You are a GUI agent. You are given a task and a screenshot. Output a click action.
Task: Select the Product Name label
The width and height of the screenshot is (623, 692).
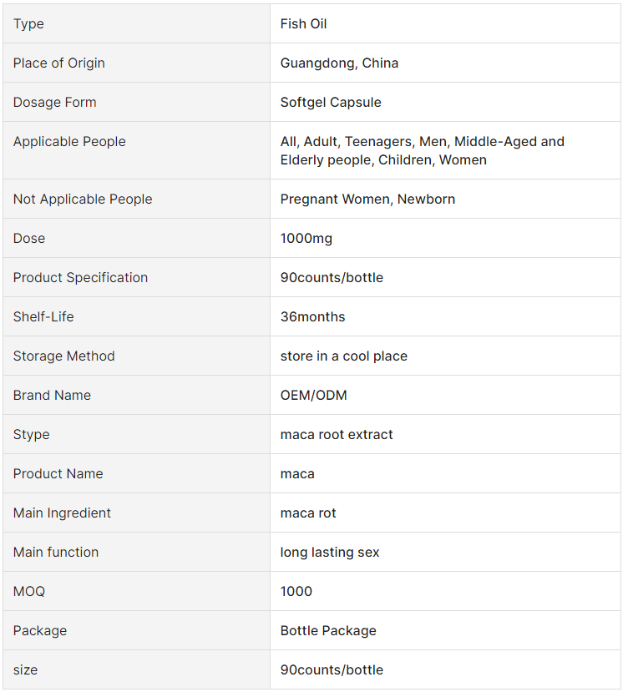pos(58,474)
